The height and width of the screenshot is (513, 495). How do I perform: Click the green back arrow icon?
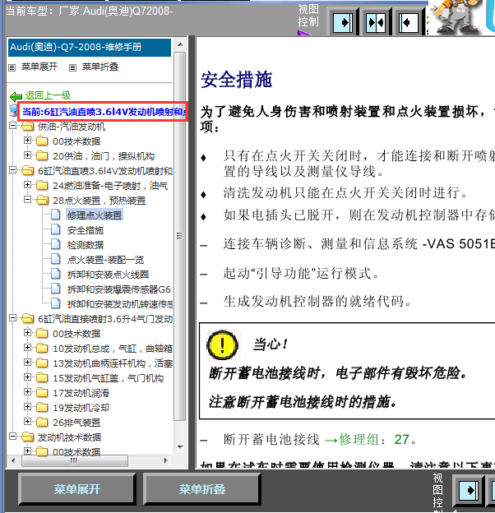tap(16, 96)
